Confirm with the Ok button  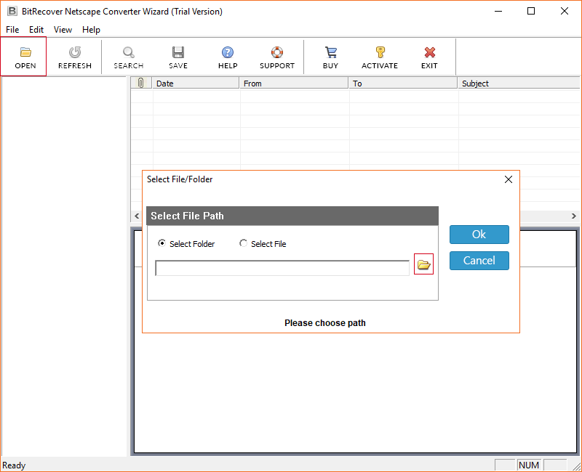[x=479, y=235]
